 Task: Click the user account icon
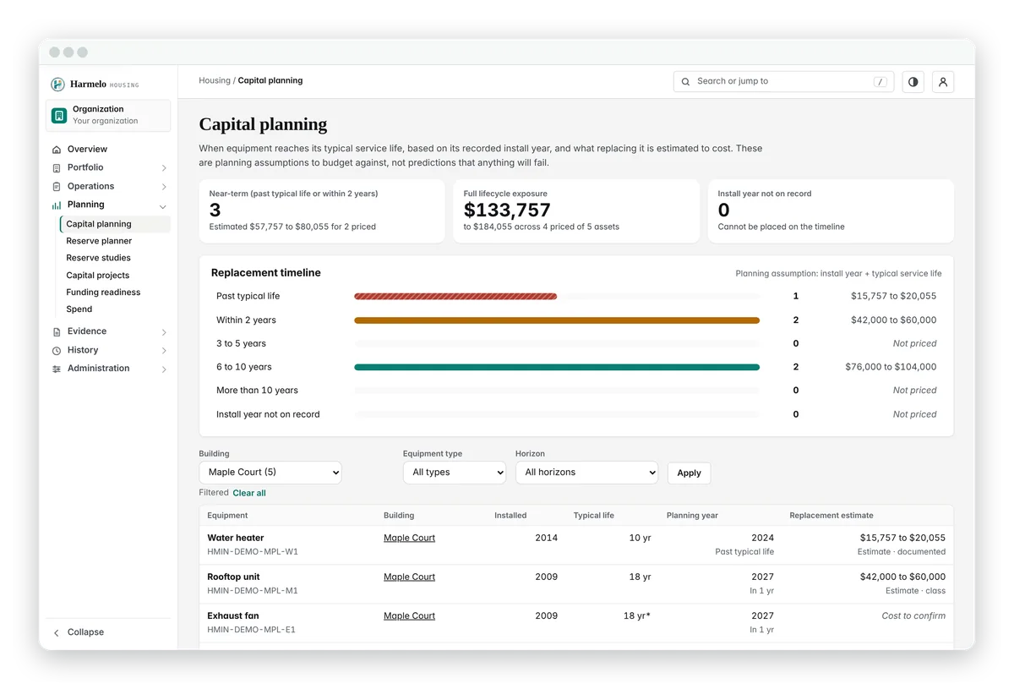(943, 82)
